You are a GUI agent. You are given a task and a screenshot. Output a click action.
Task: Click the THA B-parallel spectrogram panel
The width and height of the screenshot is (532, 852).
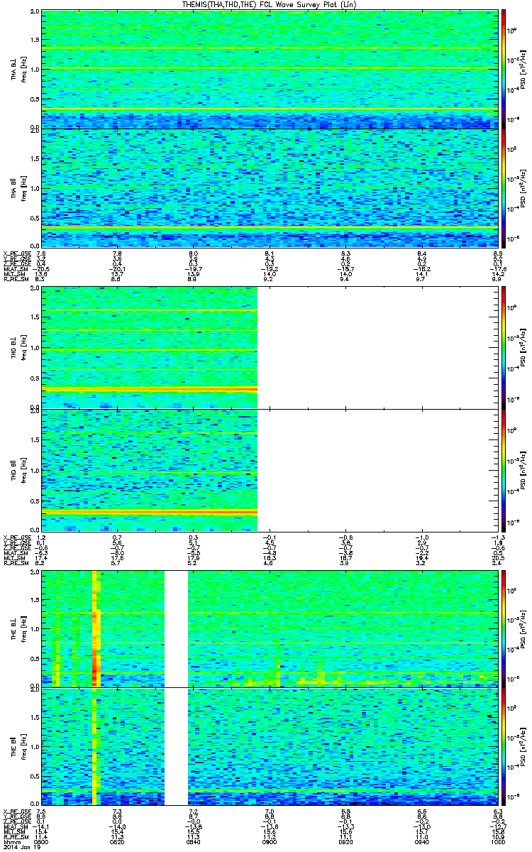268,187
